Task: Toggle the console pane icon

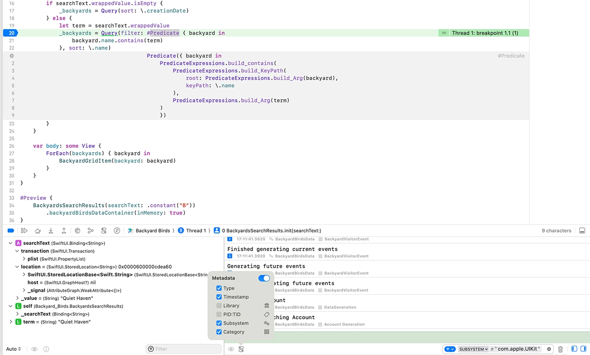Action: [x=583, y=349]
